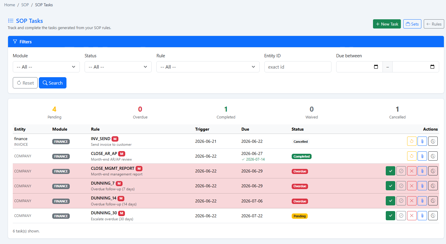
Task: Reopen the cancelled INV_SEND task
Action: [x=412, y=141]
